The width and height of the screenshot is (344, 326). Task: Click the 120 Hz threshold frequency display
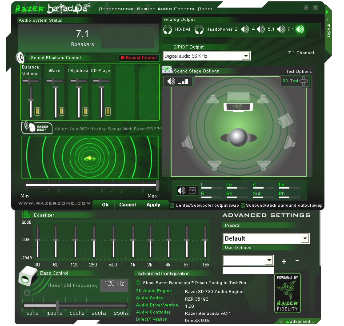114,286
